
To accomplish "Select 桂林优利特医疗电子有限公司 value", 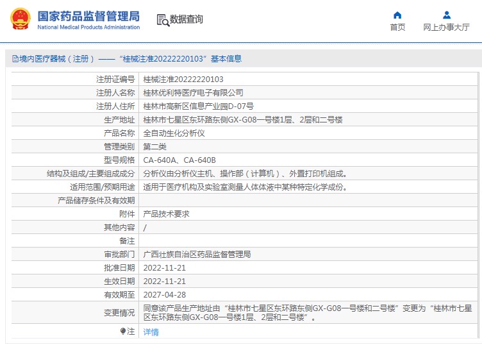I will pyautogui.click(x=193, y=92).
